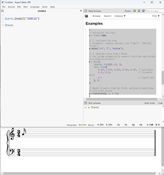Go to help Home page
The image size is (164, 175).
(x=128, y=11)
